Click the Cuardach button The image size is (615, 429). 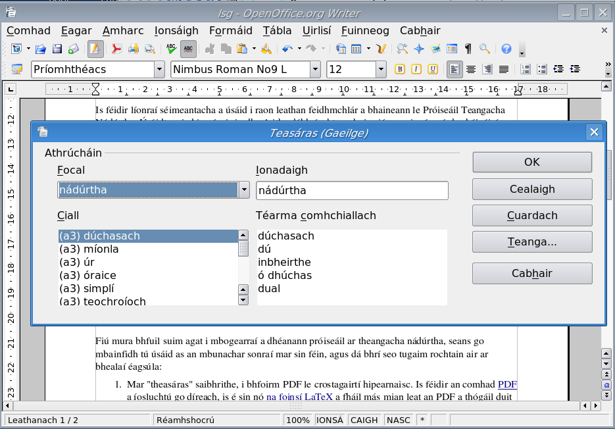(x=532, y=215)
